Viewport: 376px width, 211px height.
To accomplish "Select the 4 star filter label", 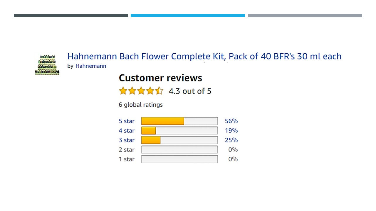I will pos(127,131).
